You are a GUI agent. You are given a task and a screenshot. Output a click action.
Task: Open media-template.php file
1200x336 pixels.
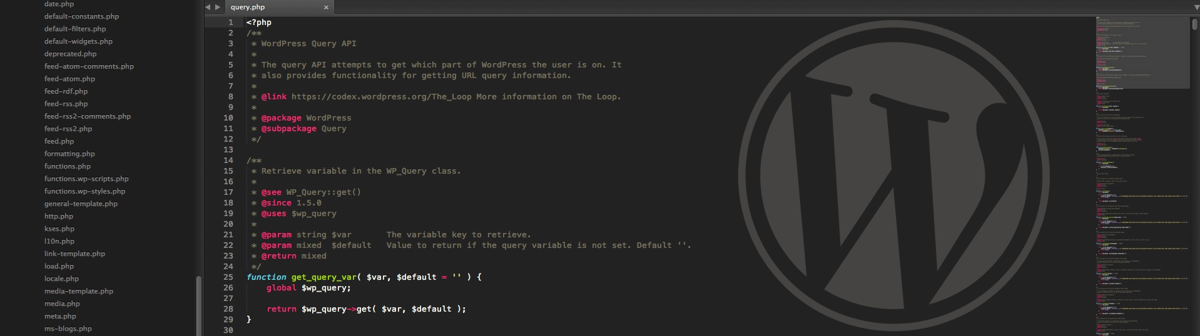(79, 291)
